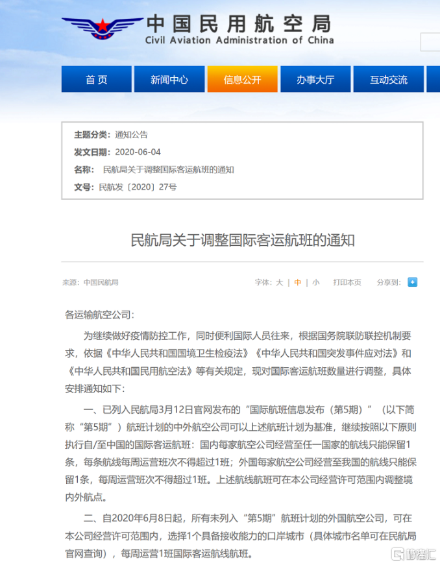This screenshot has height=565, width=440.
Task: Set font size to 大 (large)
Action: click(280, 282)
